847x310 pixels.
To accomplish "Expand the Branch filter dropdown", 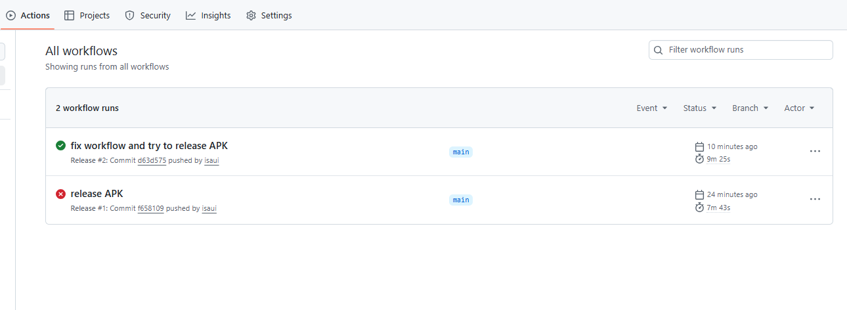I will pos(750,108).
